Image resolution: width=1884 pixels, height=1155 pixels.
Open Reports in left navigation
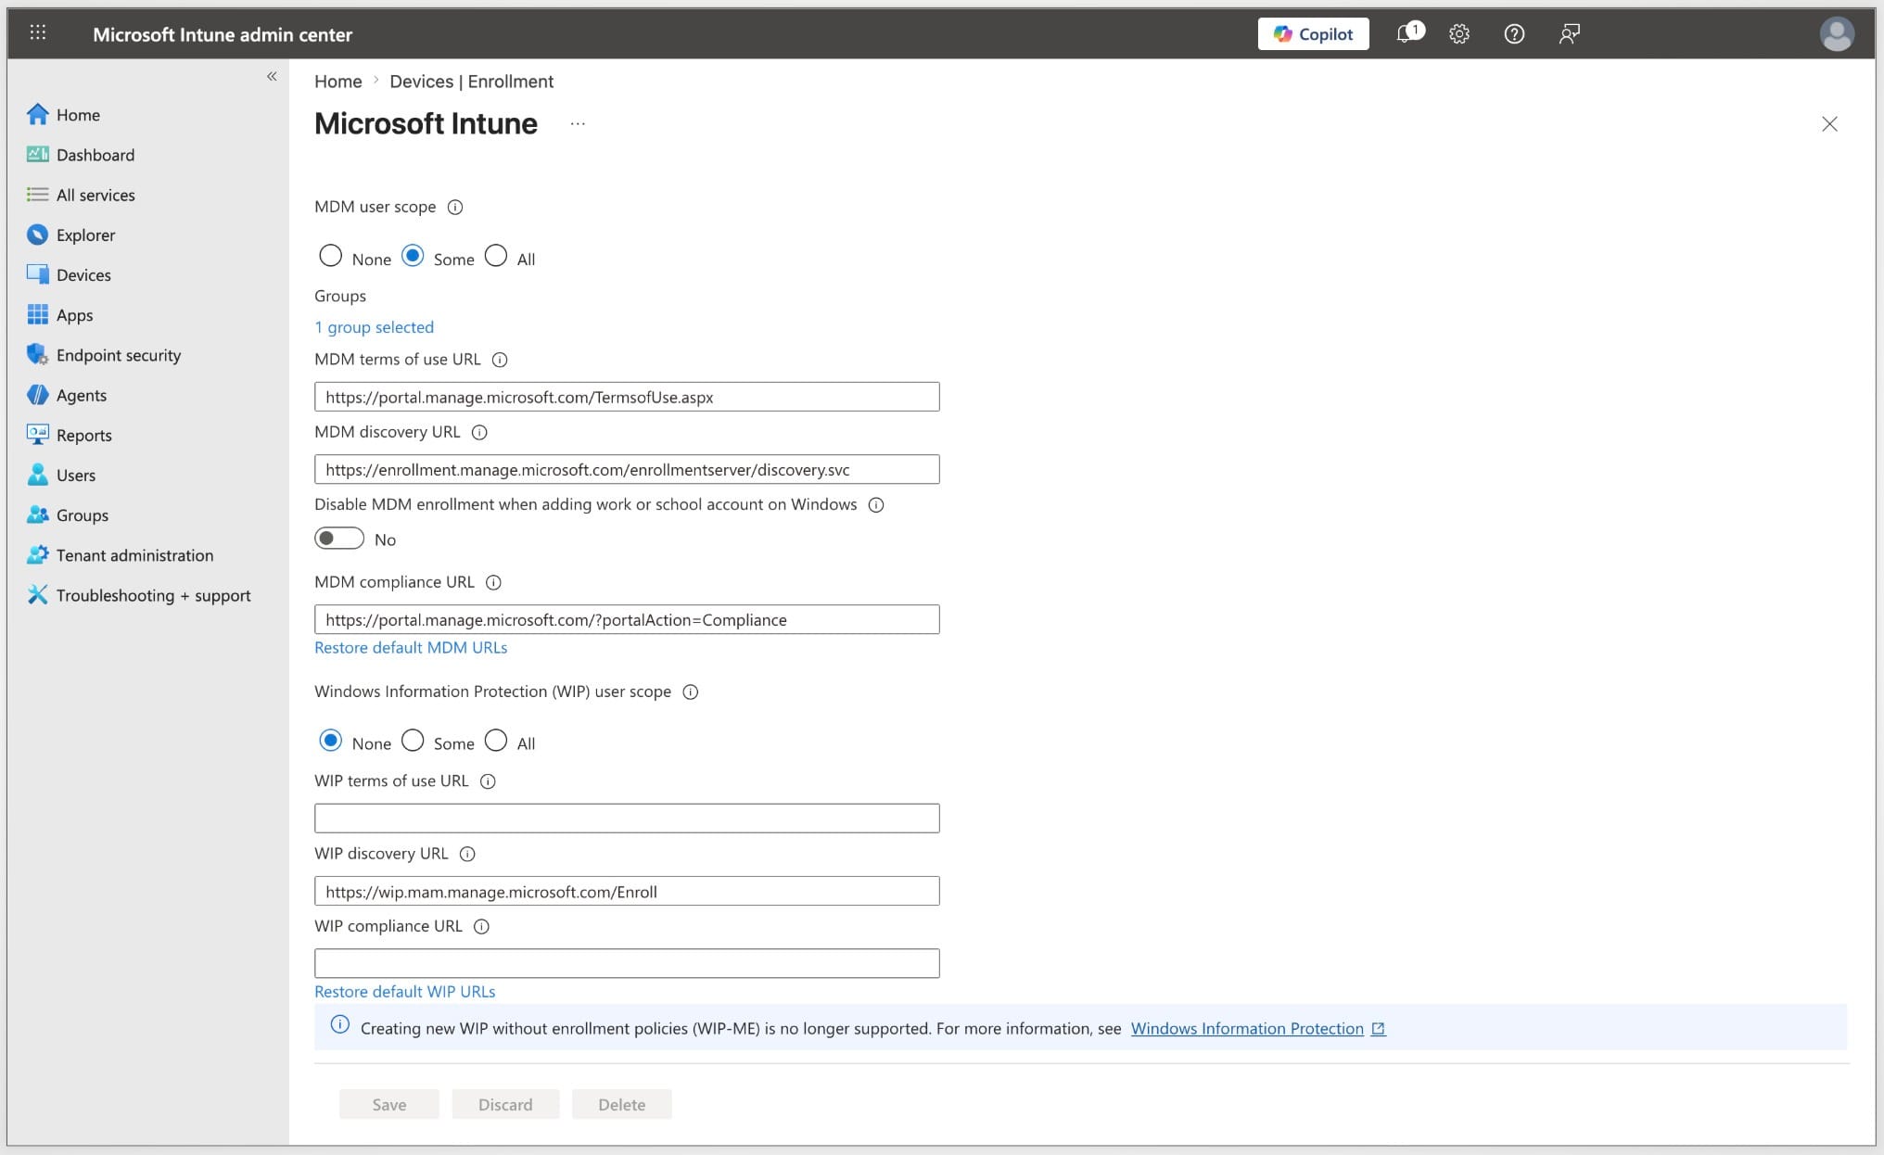pos(84,436)
